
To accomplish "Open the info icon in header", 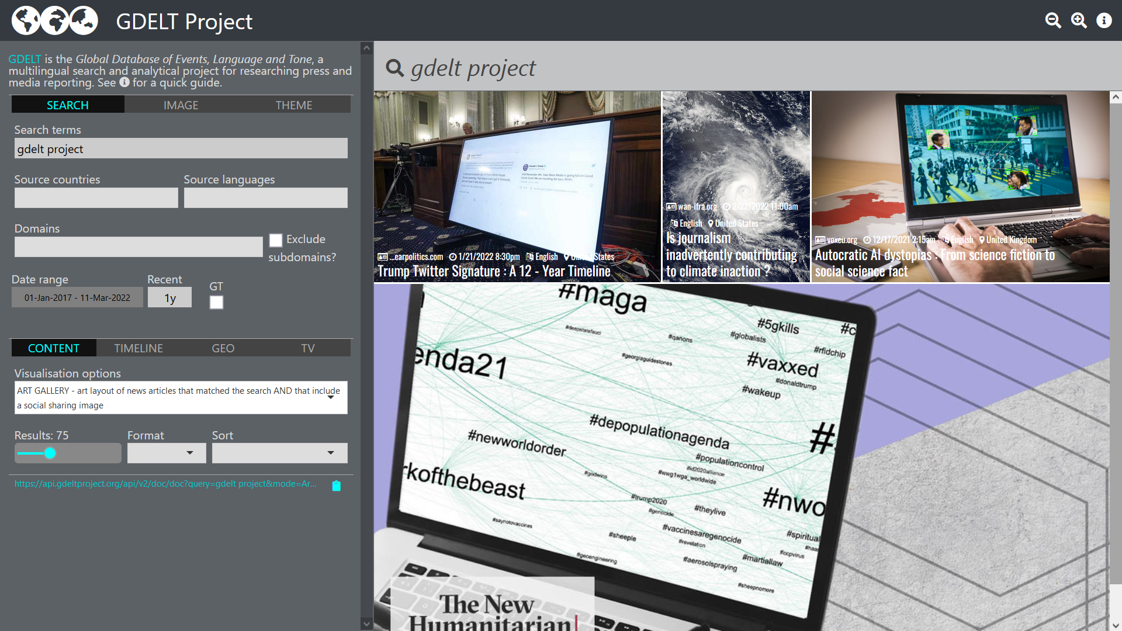I will coord(1104,20).
